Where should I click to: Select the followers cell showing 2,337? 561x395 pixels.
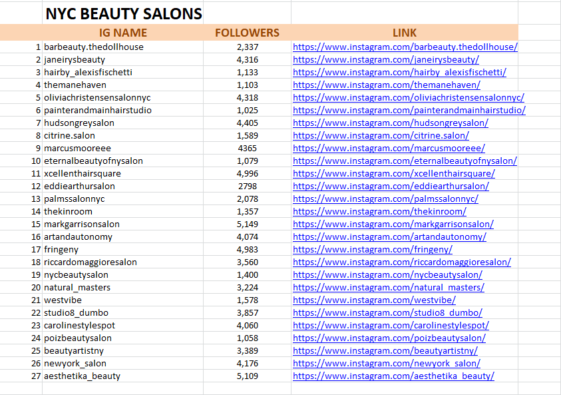click(x=248, y=47)
